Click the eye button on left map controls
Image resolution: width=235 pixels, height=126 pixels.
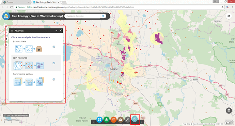(x=6, y=45)
